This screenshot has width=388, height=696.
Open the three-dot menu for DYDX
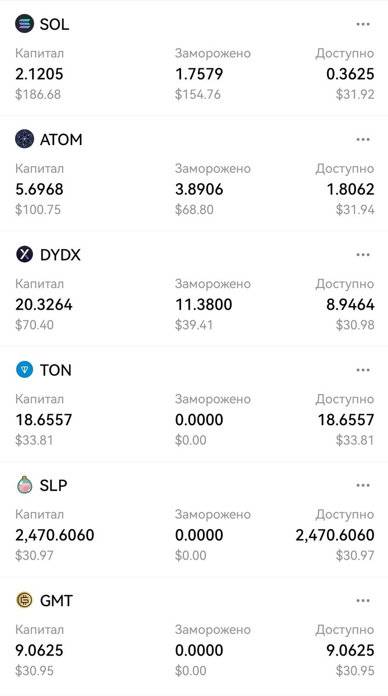(x=363, y=255)
